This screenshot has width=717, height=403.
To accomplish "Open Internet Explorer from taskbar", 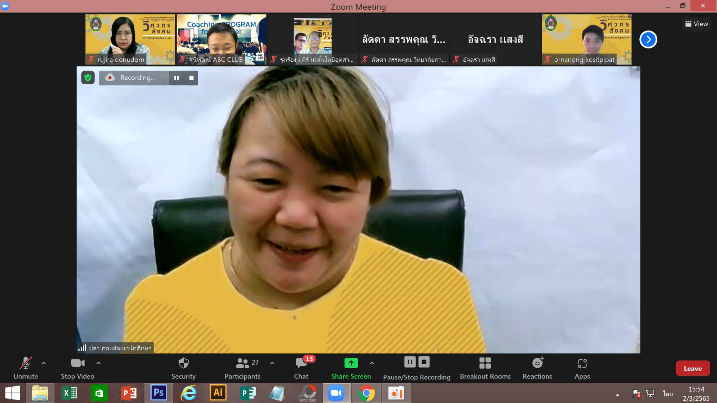I will [189, 393].
